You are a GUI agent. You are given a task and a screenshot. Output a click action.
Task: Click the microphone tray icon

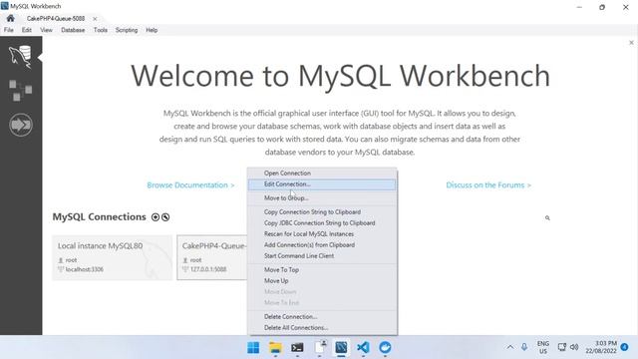pyautogui.click(x=524, y=347)
